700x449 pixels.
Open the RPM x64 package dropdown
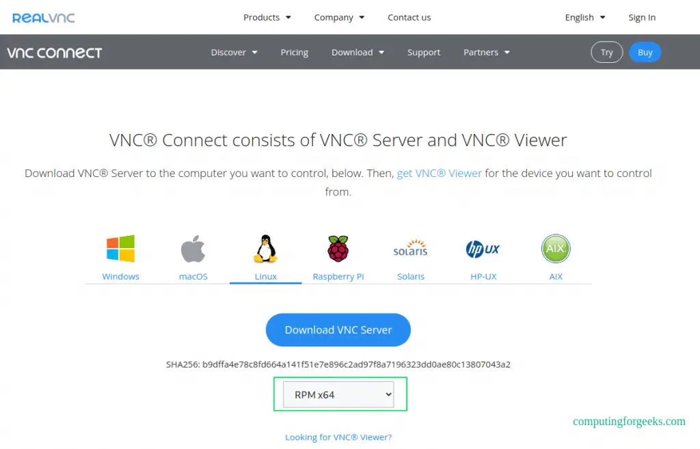[x=338, y=394]
